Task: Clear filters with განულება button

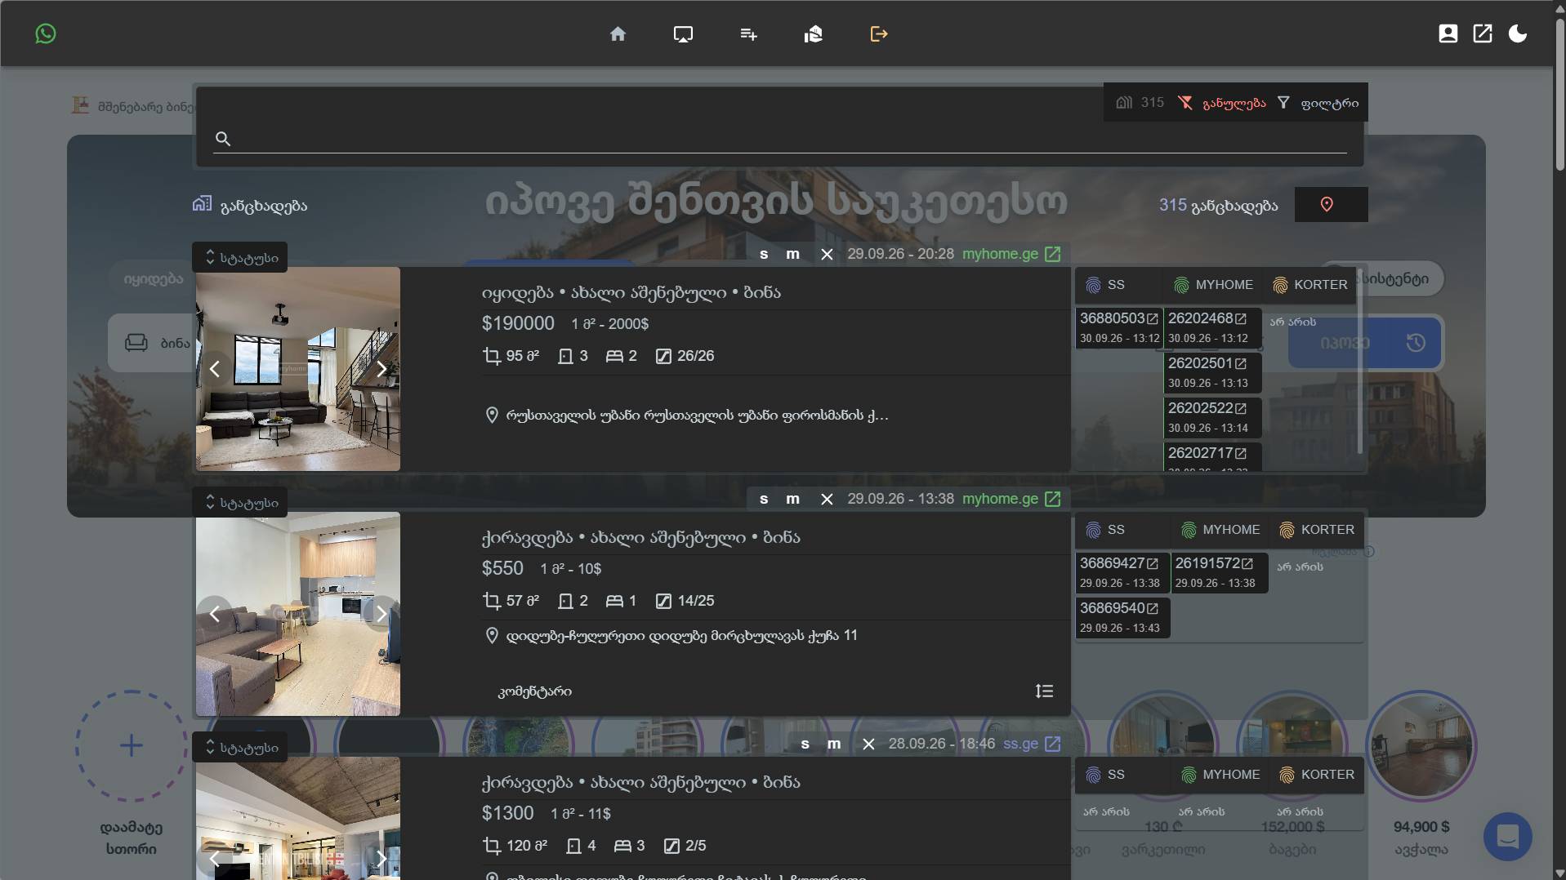Action: pyautogui.click(x=1222, y=103)
